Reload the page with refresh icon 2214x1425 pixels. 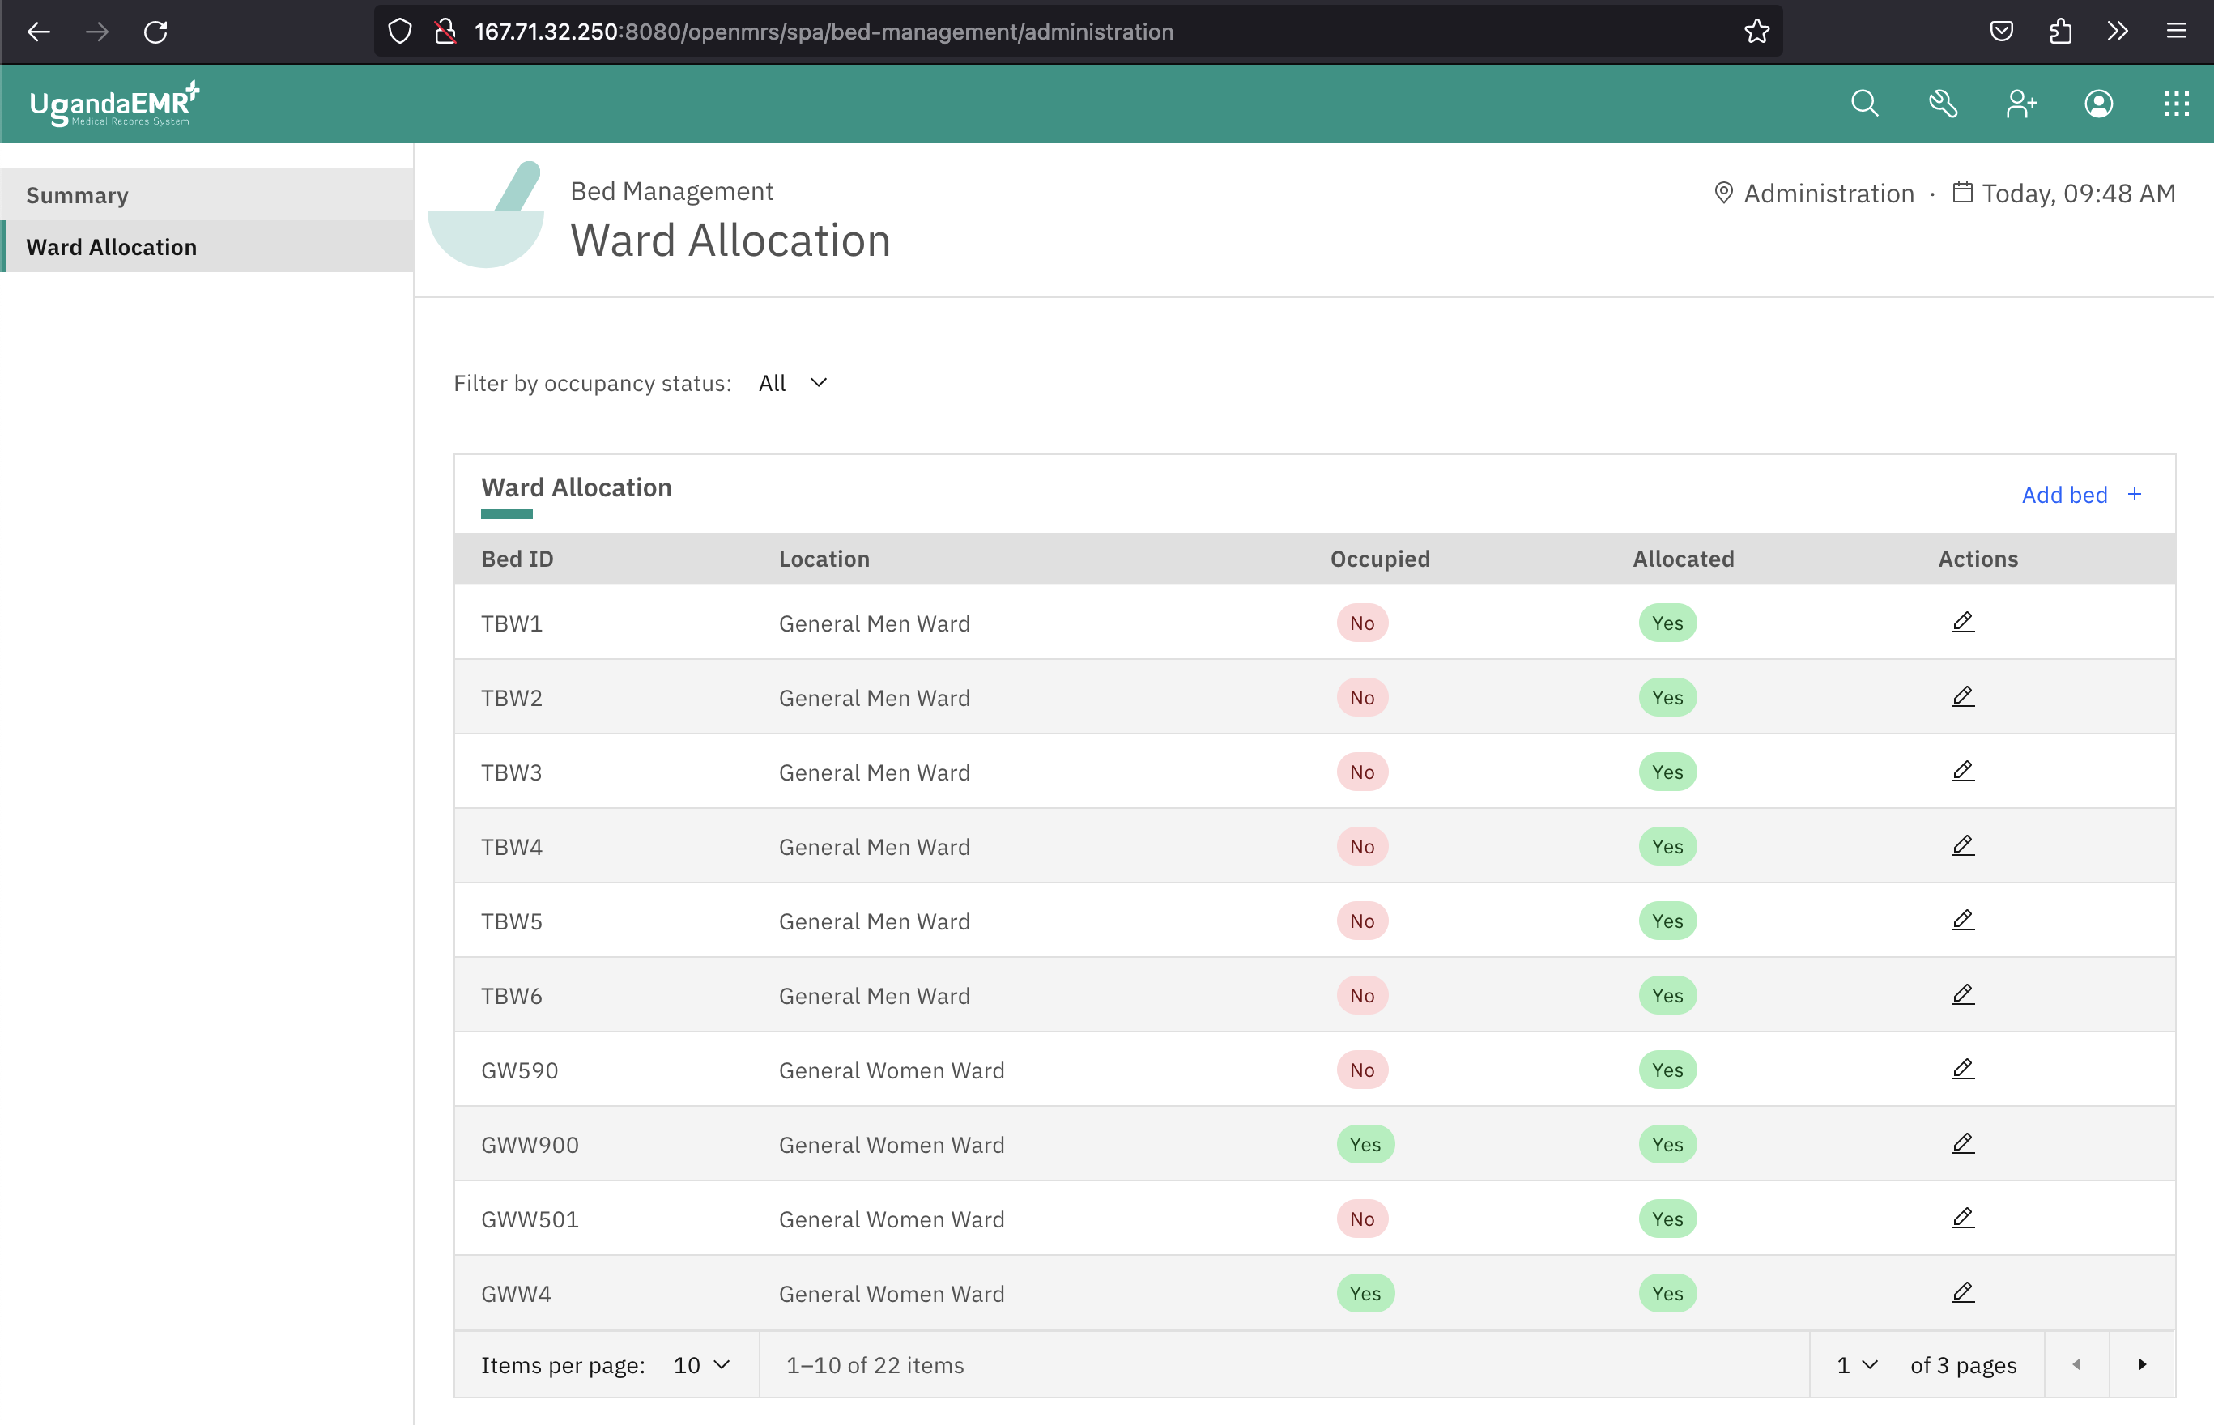point(155,32)
